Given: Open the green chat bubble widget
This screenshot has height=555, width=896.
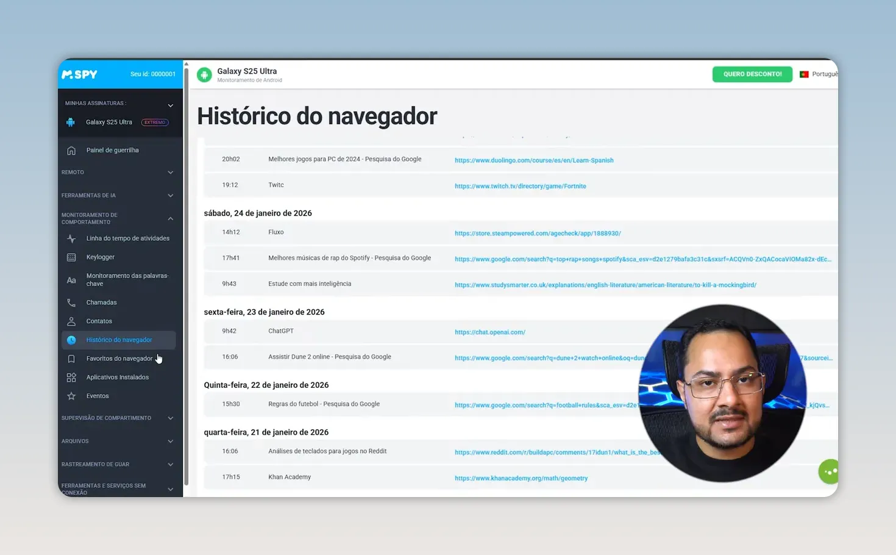Looking at the screenshot, I should tap(828, 471).
